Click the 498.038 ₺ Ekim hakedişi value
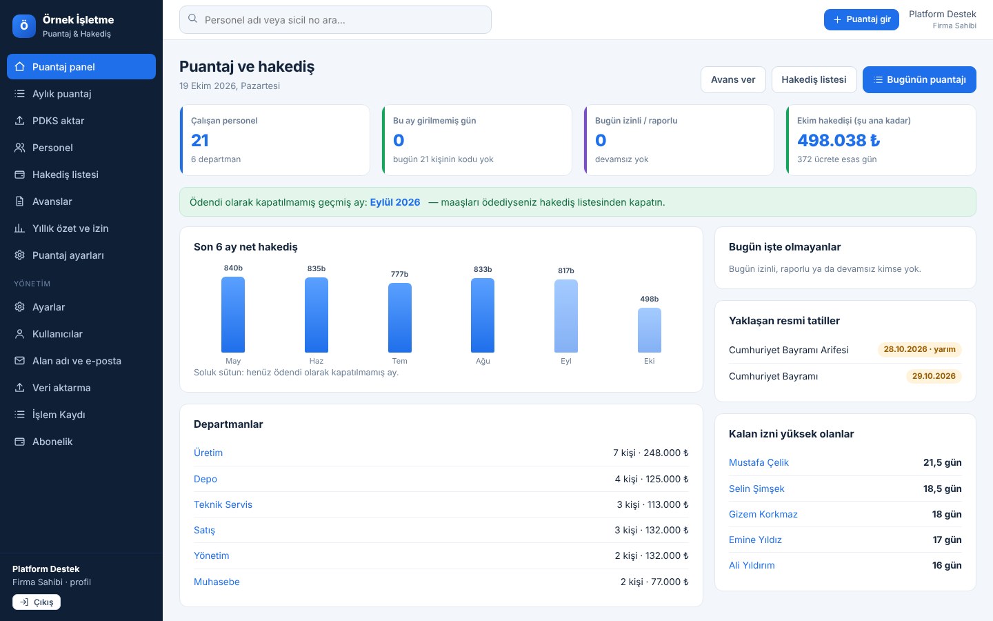 (839, 140)
